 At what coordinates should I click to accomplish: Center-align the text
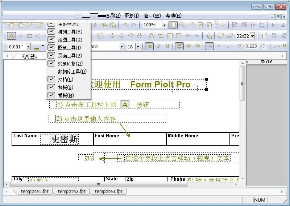click(x=188, y=47)
